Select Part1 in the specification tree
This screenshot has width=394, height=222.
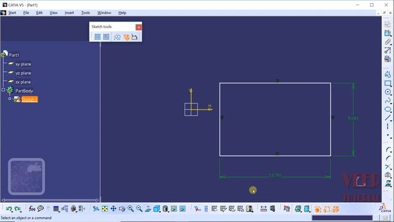pyautogui.click(x=14, y=55)
